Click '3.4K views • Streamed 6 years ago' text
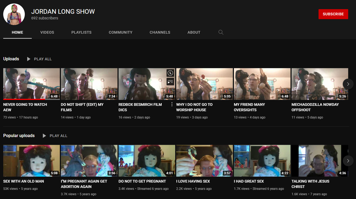The width and height of the screenshot is (356, 199). coord(144,189)
